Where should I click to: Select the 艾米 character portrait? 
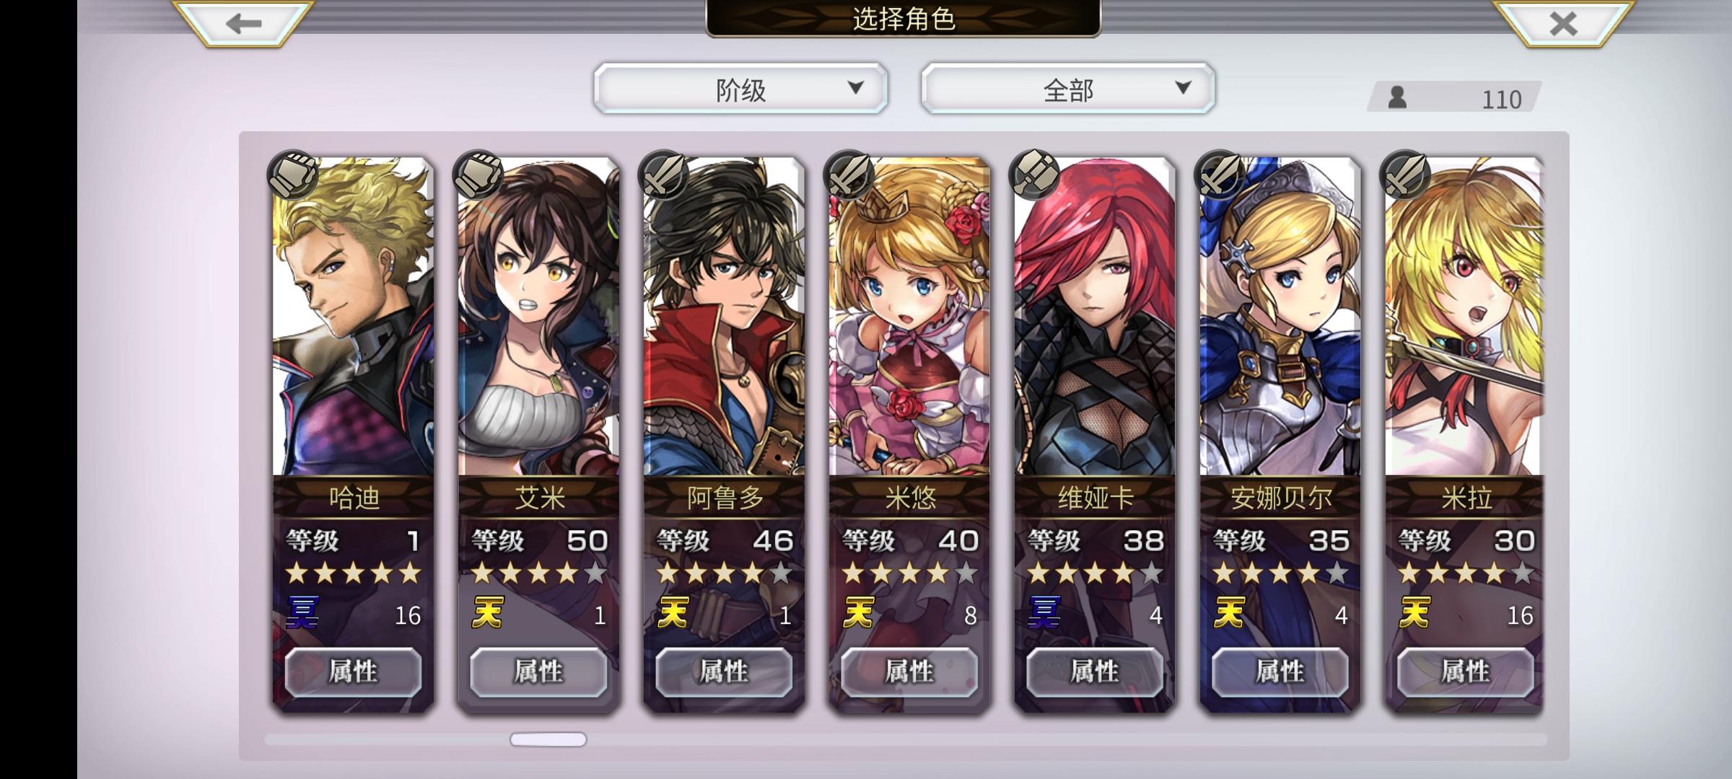pos(538,317)
